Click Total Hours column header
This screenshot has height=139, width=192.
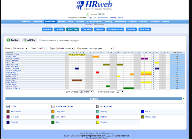[177, 53]
